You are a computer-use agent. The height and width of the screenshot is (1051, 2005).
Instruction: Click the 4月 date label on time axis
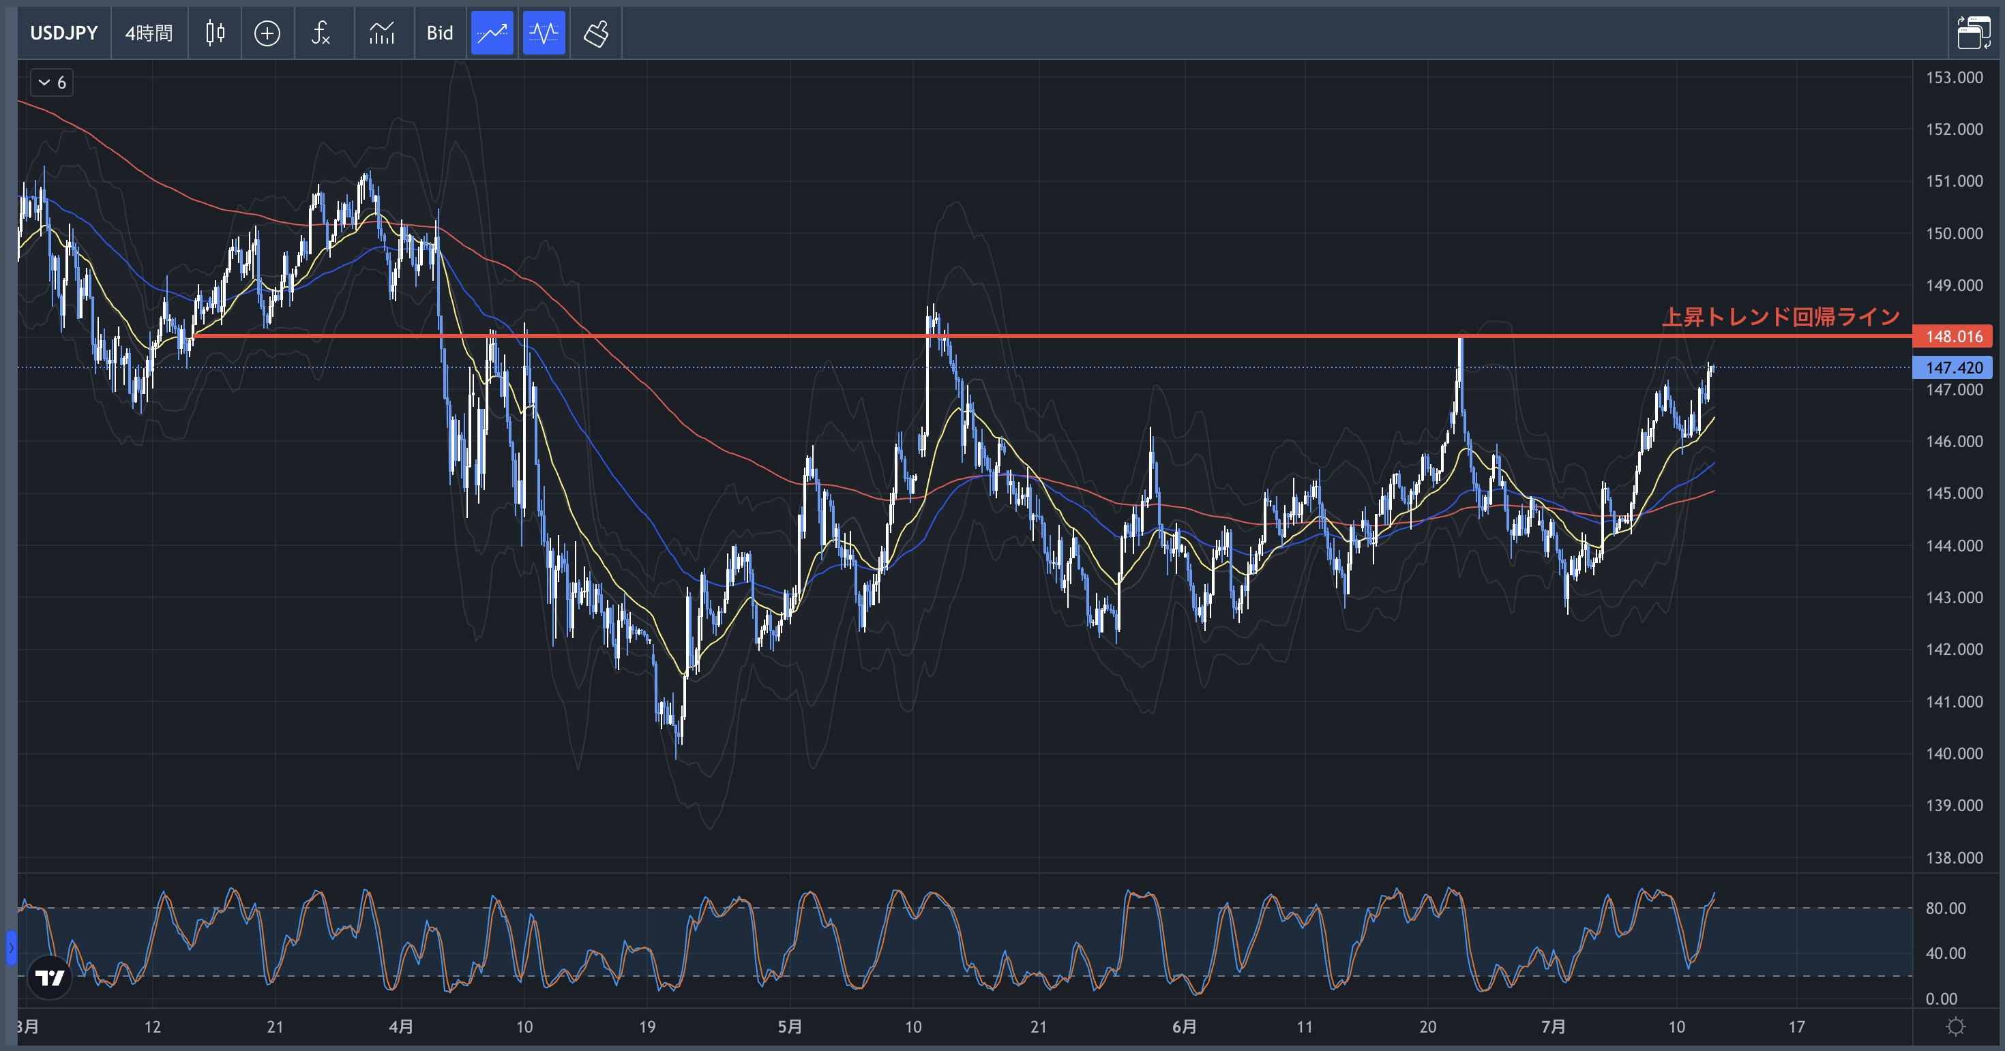[401, 1027]
